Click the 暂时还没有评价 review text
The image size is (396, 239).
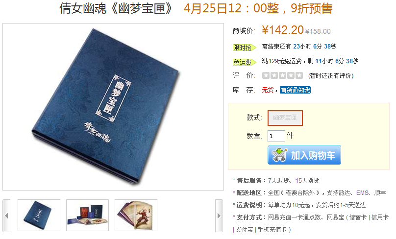pyautogui.click(x=331, y=76)
